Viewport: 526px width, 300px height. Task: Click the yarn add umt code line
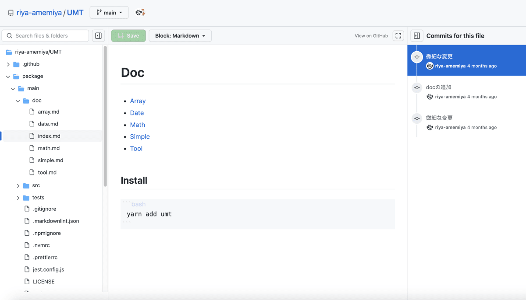point(149,214)
